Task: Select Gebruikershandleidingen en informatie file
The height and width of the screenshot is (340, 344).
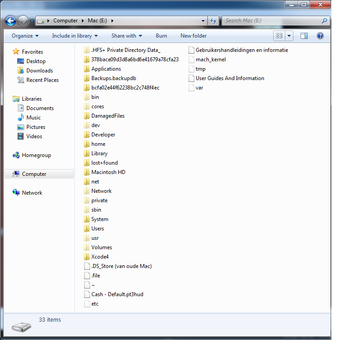Action: (x=238, y=50)
